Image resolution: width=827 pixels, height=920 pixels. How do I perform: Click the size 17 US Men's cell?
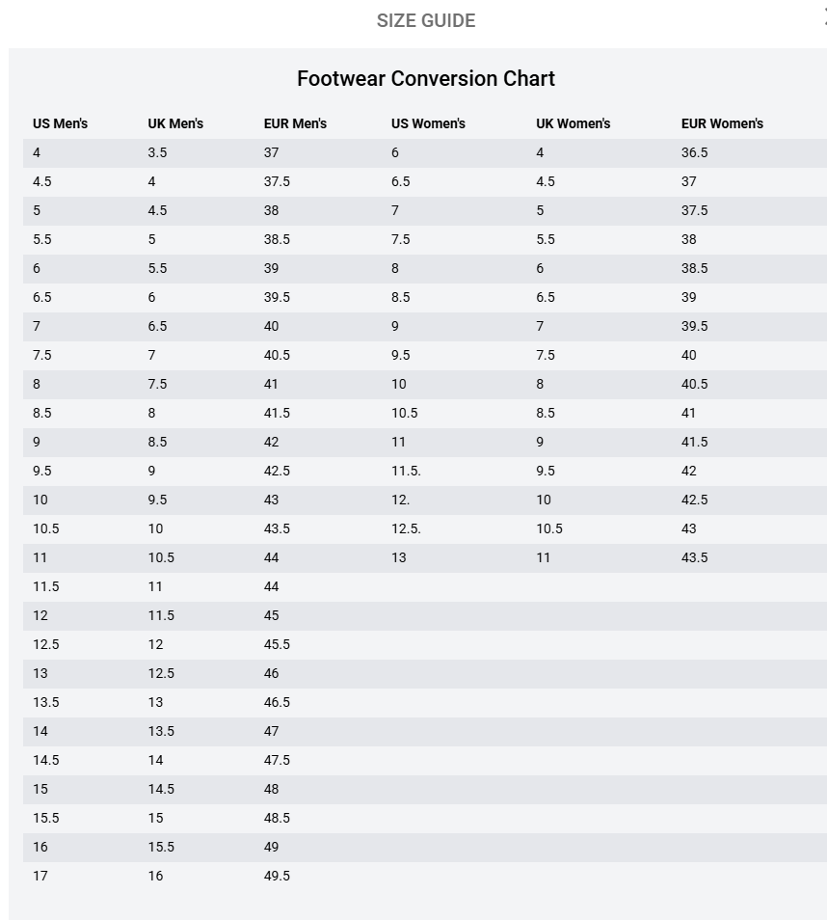pyautogui.click(x=40, y=876)
